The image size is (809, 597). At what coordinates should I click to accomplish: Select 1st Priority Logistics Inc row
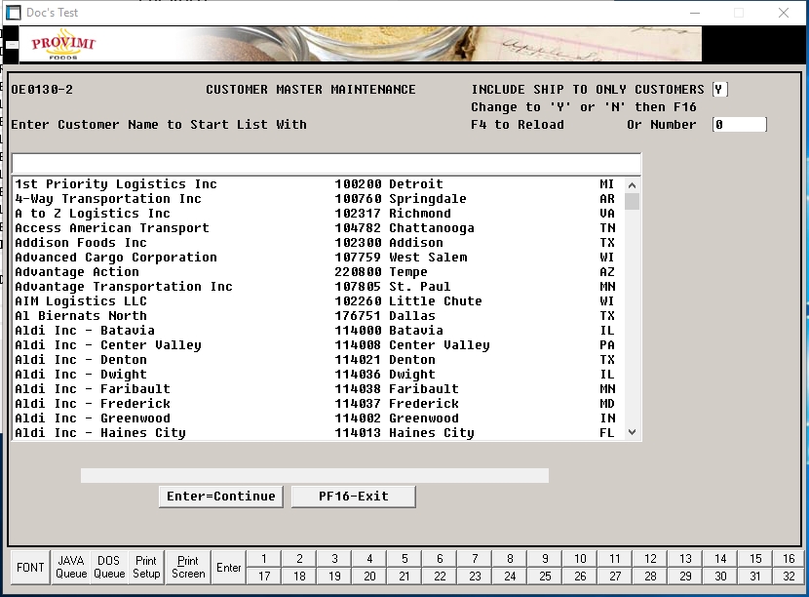pyautogui.click(x=318, y=184)
